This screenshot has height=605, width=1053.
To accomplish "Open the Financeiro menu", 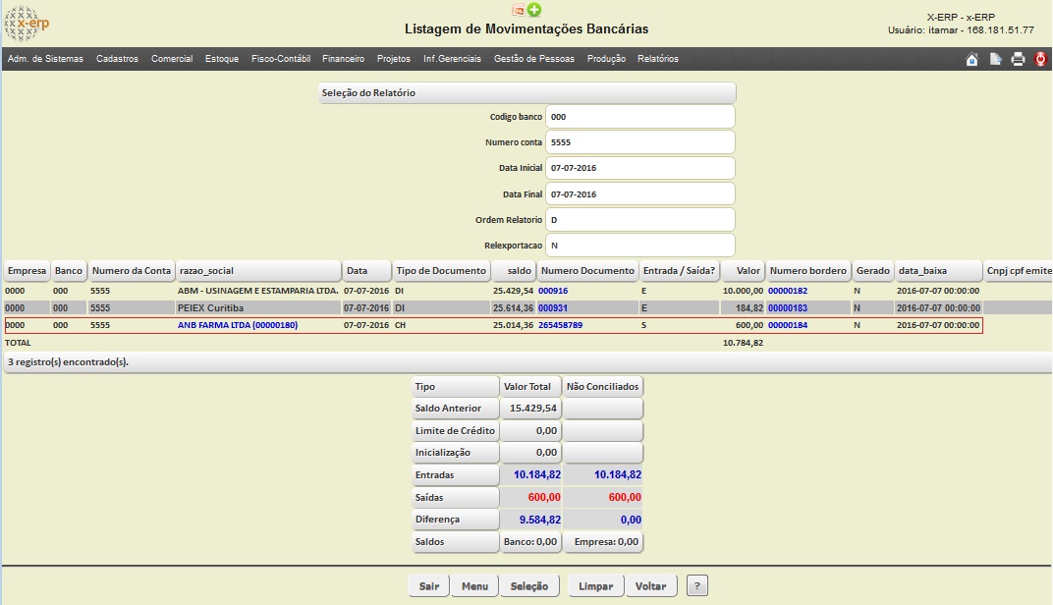I will [343, 59].
